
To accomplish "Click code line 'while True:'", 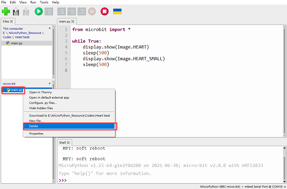I will [87, 41].
